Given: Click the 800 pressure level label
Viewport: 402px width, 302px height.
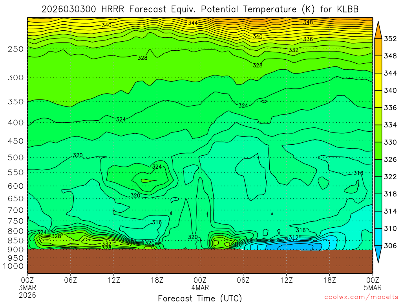Looking at the screenshot, I should [x=16, y=231].
